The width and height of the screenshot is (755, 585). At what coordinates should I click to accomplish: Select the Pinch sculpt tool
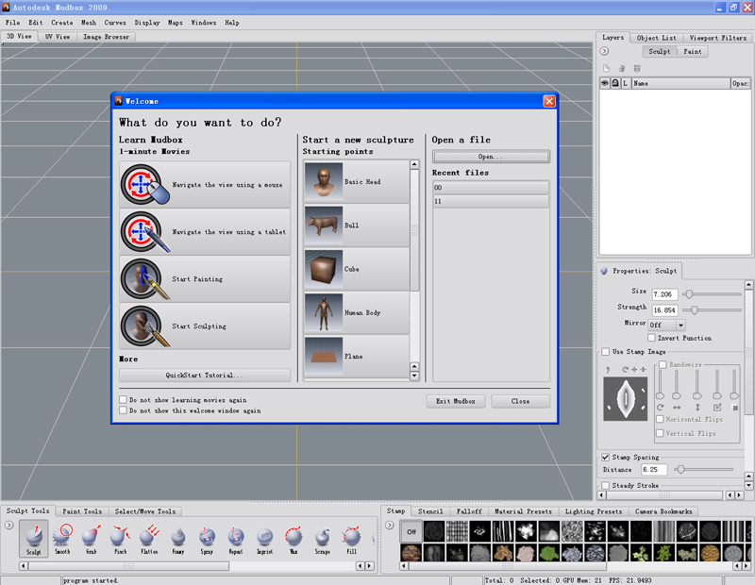coord(121,539)
